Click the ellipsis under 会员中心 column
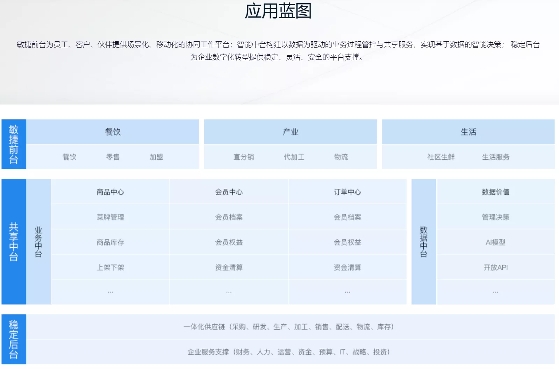The height and width of the screenshot is (369, 559). (229, 292)
